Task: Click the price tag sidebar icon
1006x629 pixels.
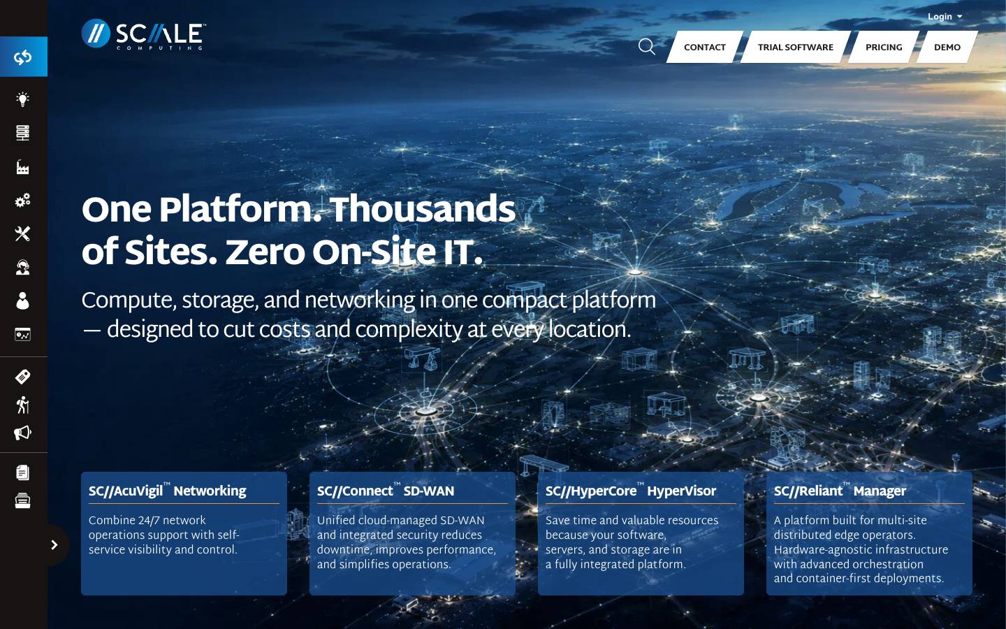Action: point(23,377)
